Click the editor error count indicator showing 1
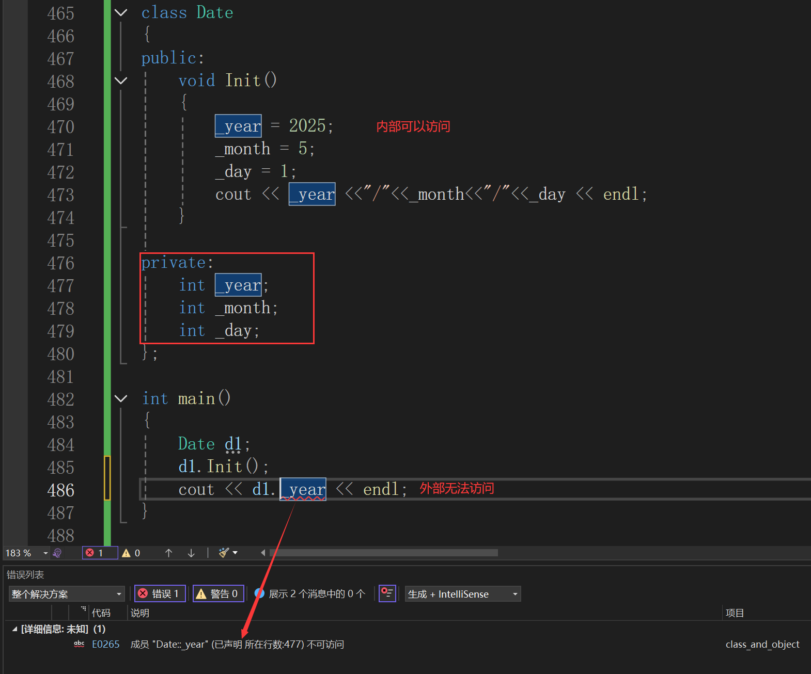 [x=100, y=553]
